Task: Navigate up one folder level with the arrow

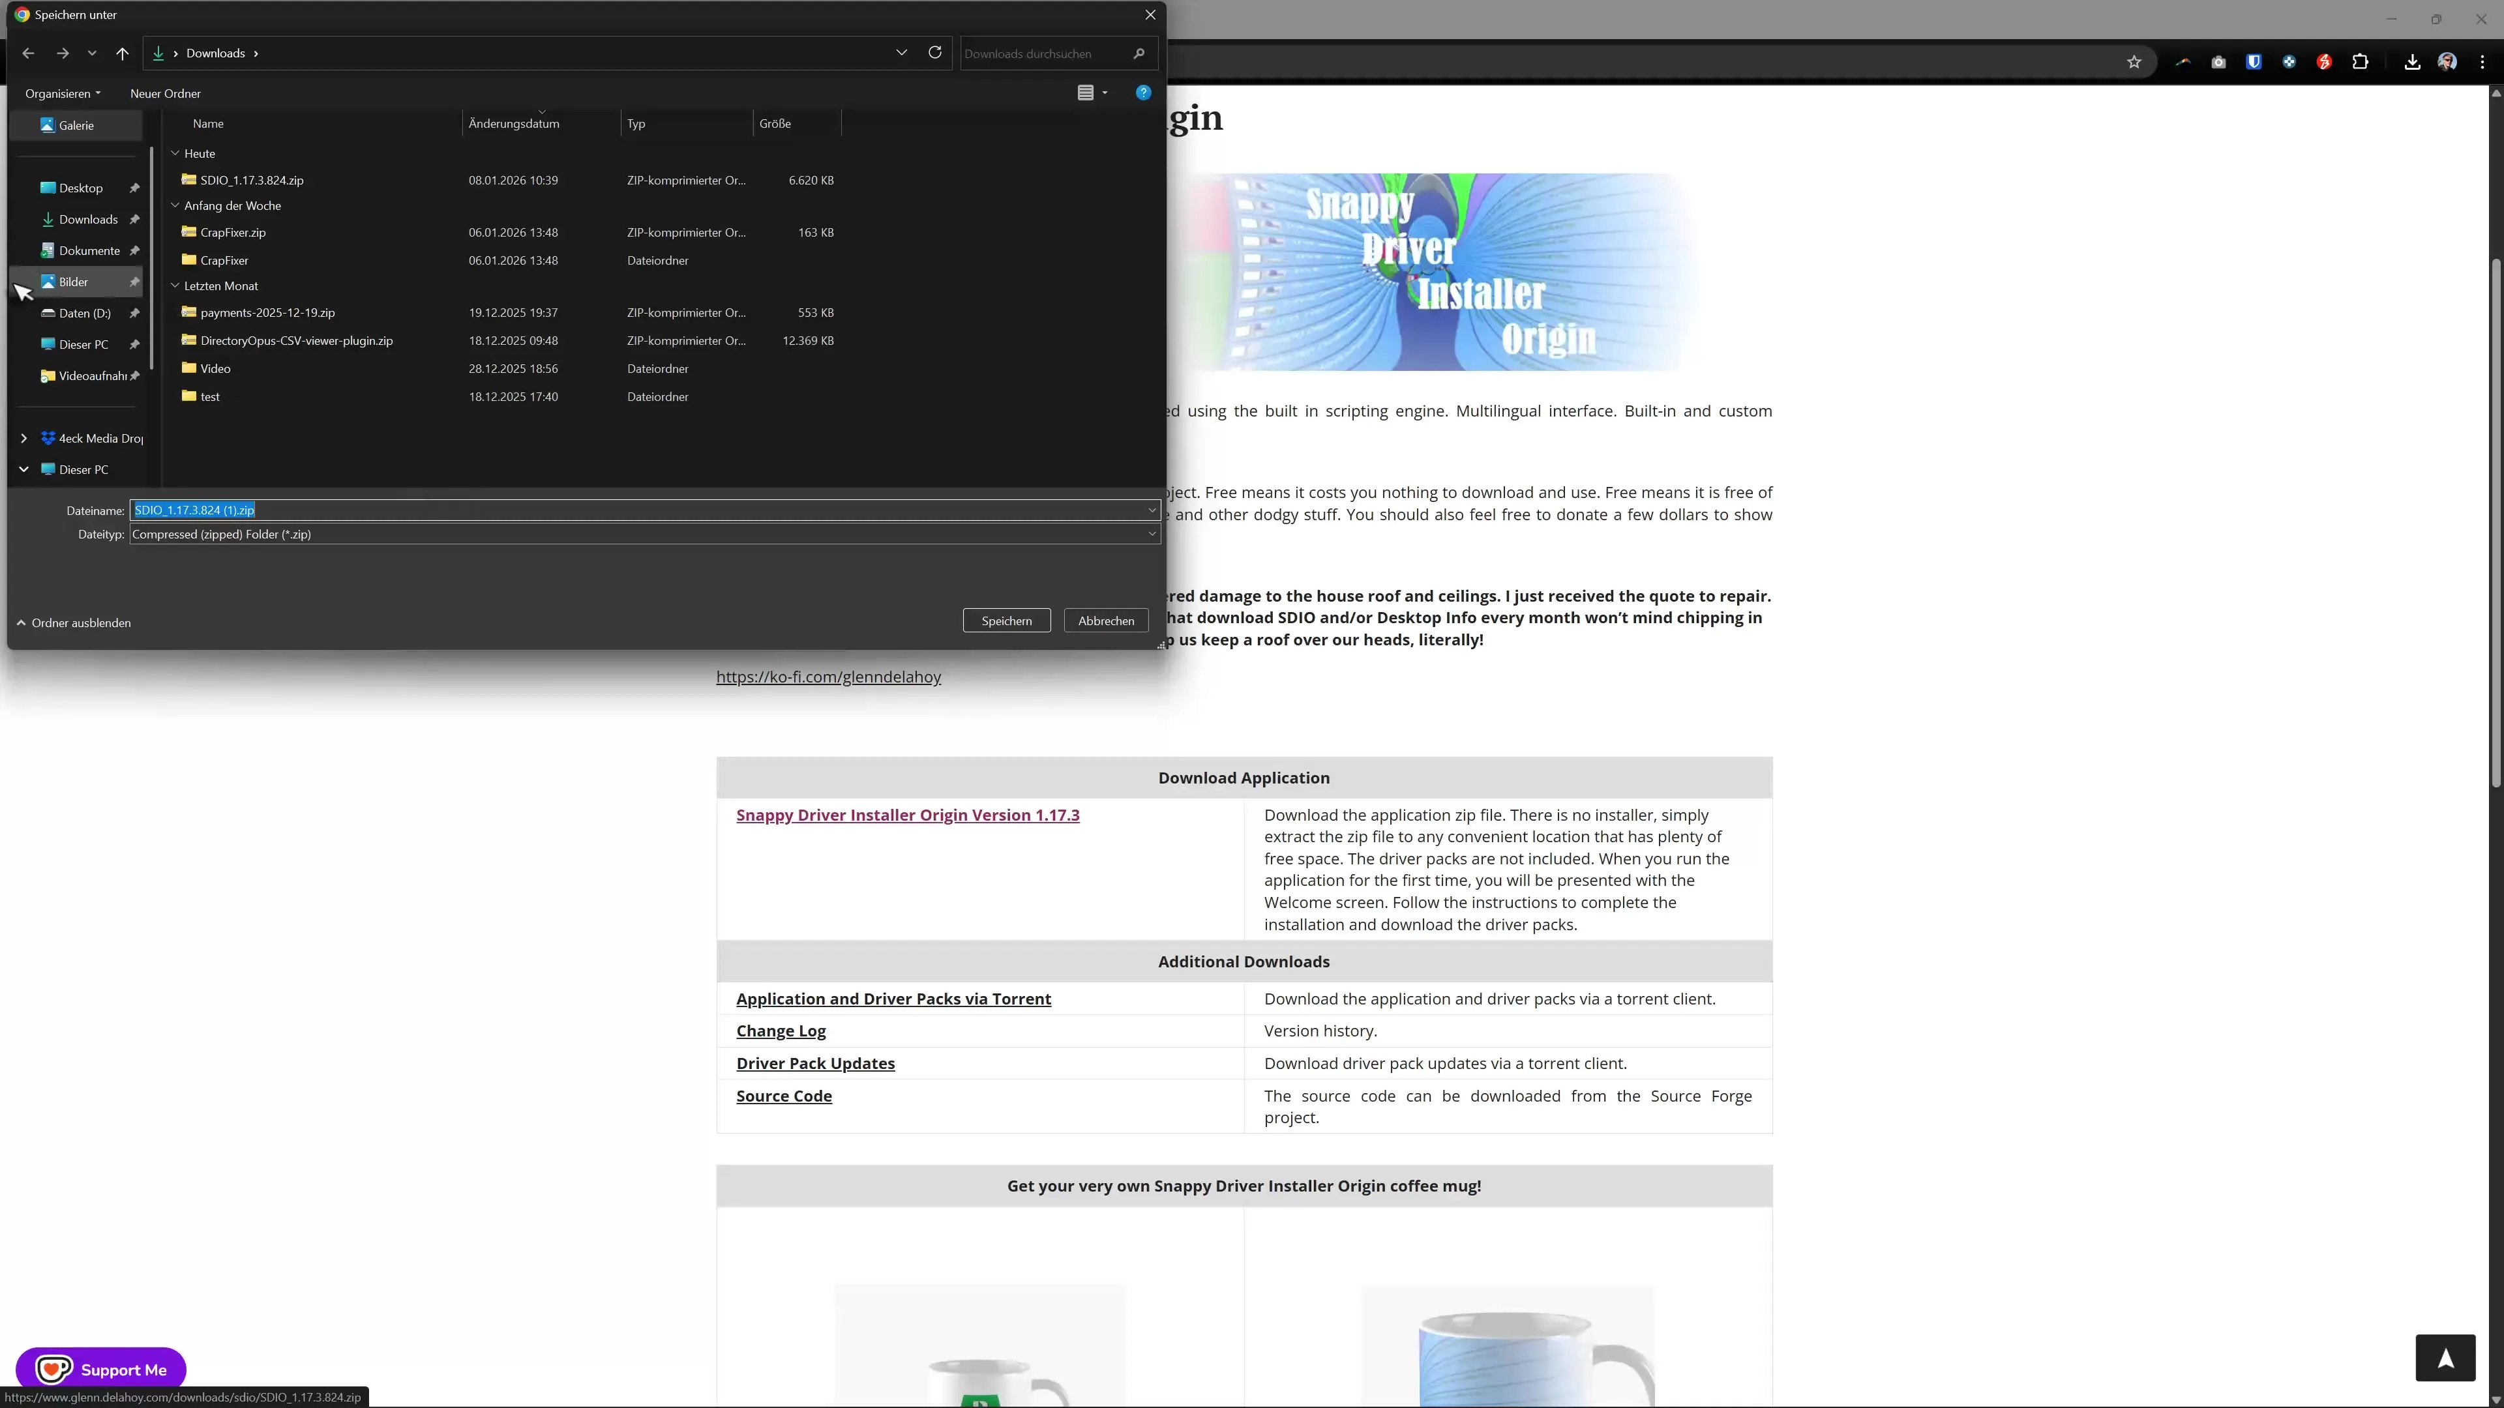Action: click(123, 53)
